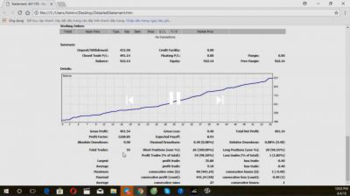
Task: Click the import bookmarks link
Action: pyautogui.click(x=148, y=21)
